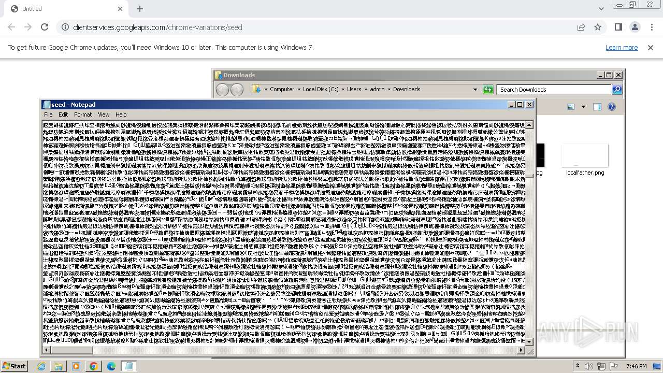Maximize the seed Notepad window

tap(520, 105)
